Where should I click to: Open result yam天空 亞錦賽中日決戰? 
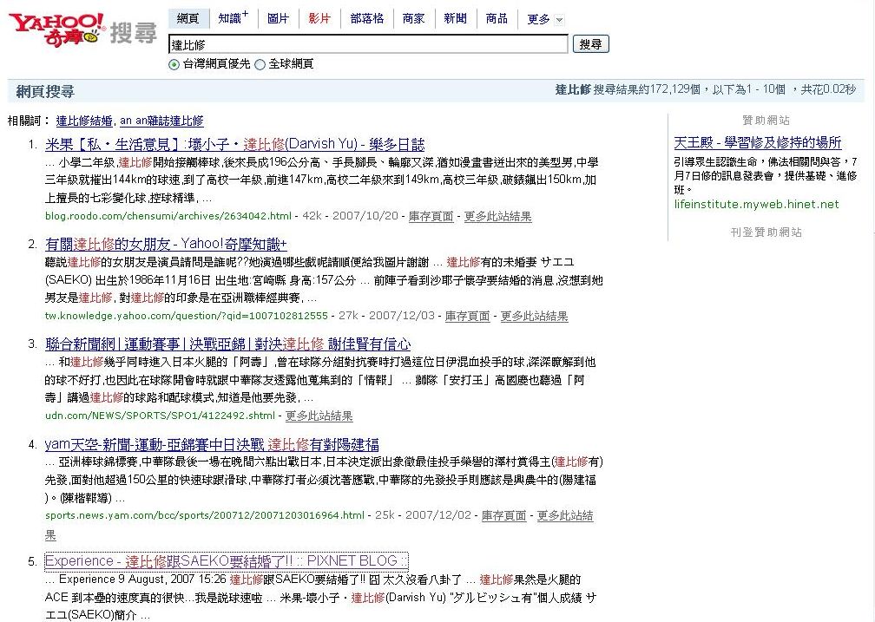pos(212,444)
